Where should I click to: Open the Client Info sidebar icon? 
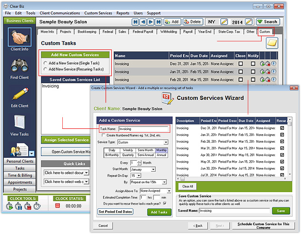19,37
